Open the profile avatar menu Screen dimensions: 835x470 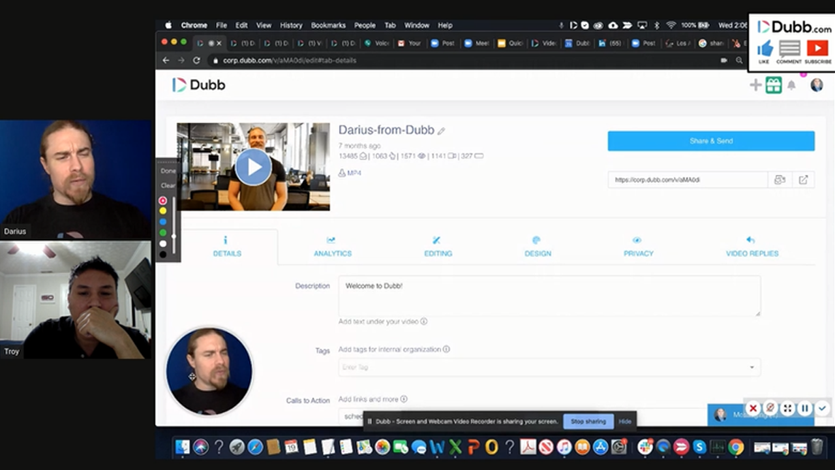[x=816, y=86]
